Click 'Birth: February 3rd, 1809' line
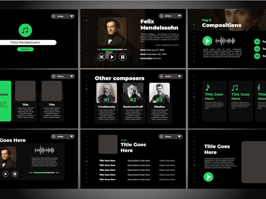 pyautogui.click(x=152, y=50)
